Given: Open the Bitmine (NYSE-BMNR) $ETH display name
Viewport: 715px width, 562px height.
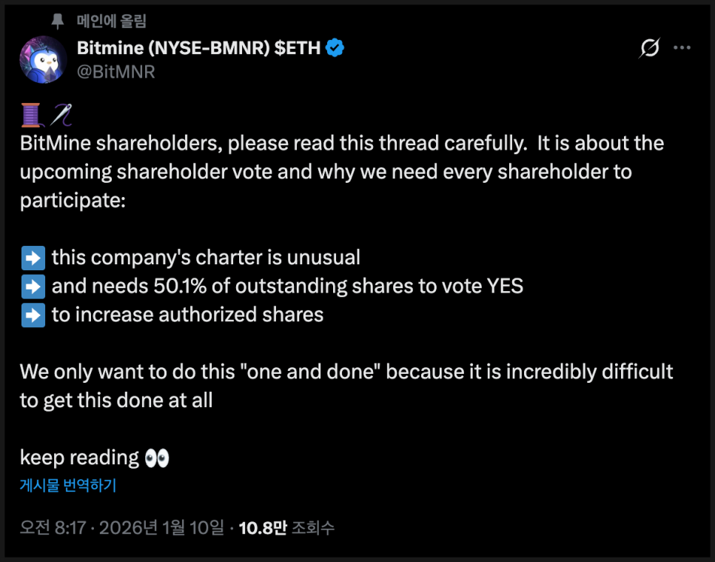Looking at the screenshot, I should click(198, 49).
